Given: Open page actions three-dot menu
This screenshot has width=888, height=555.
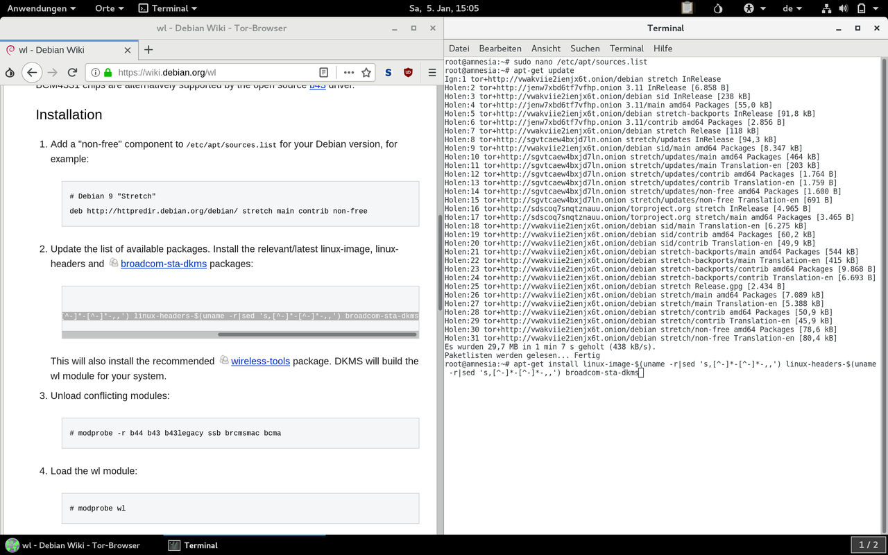Looking at the screenshot, I should click(x=349, y=72).
